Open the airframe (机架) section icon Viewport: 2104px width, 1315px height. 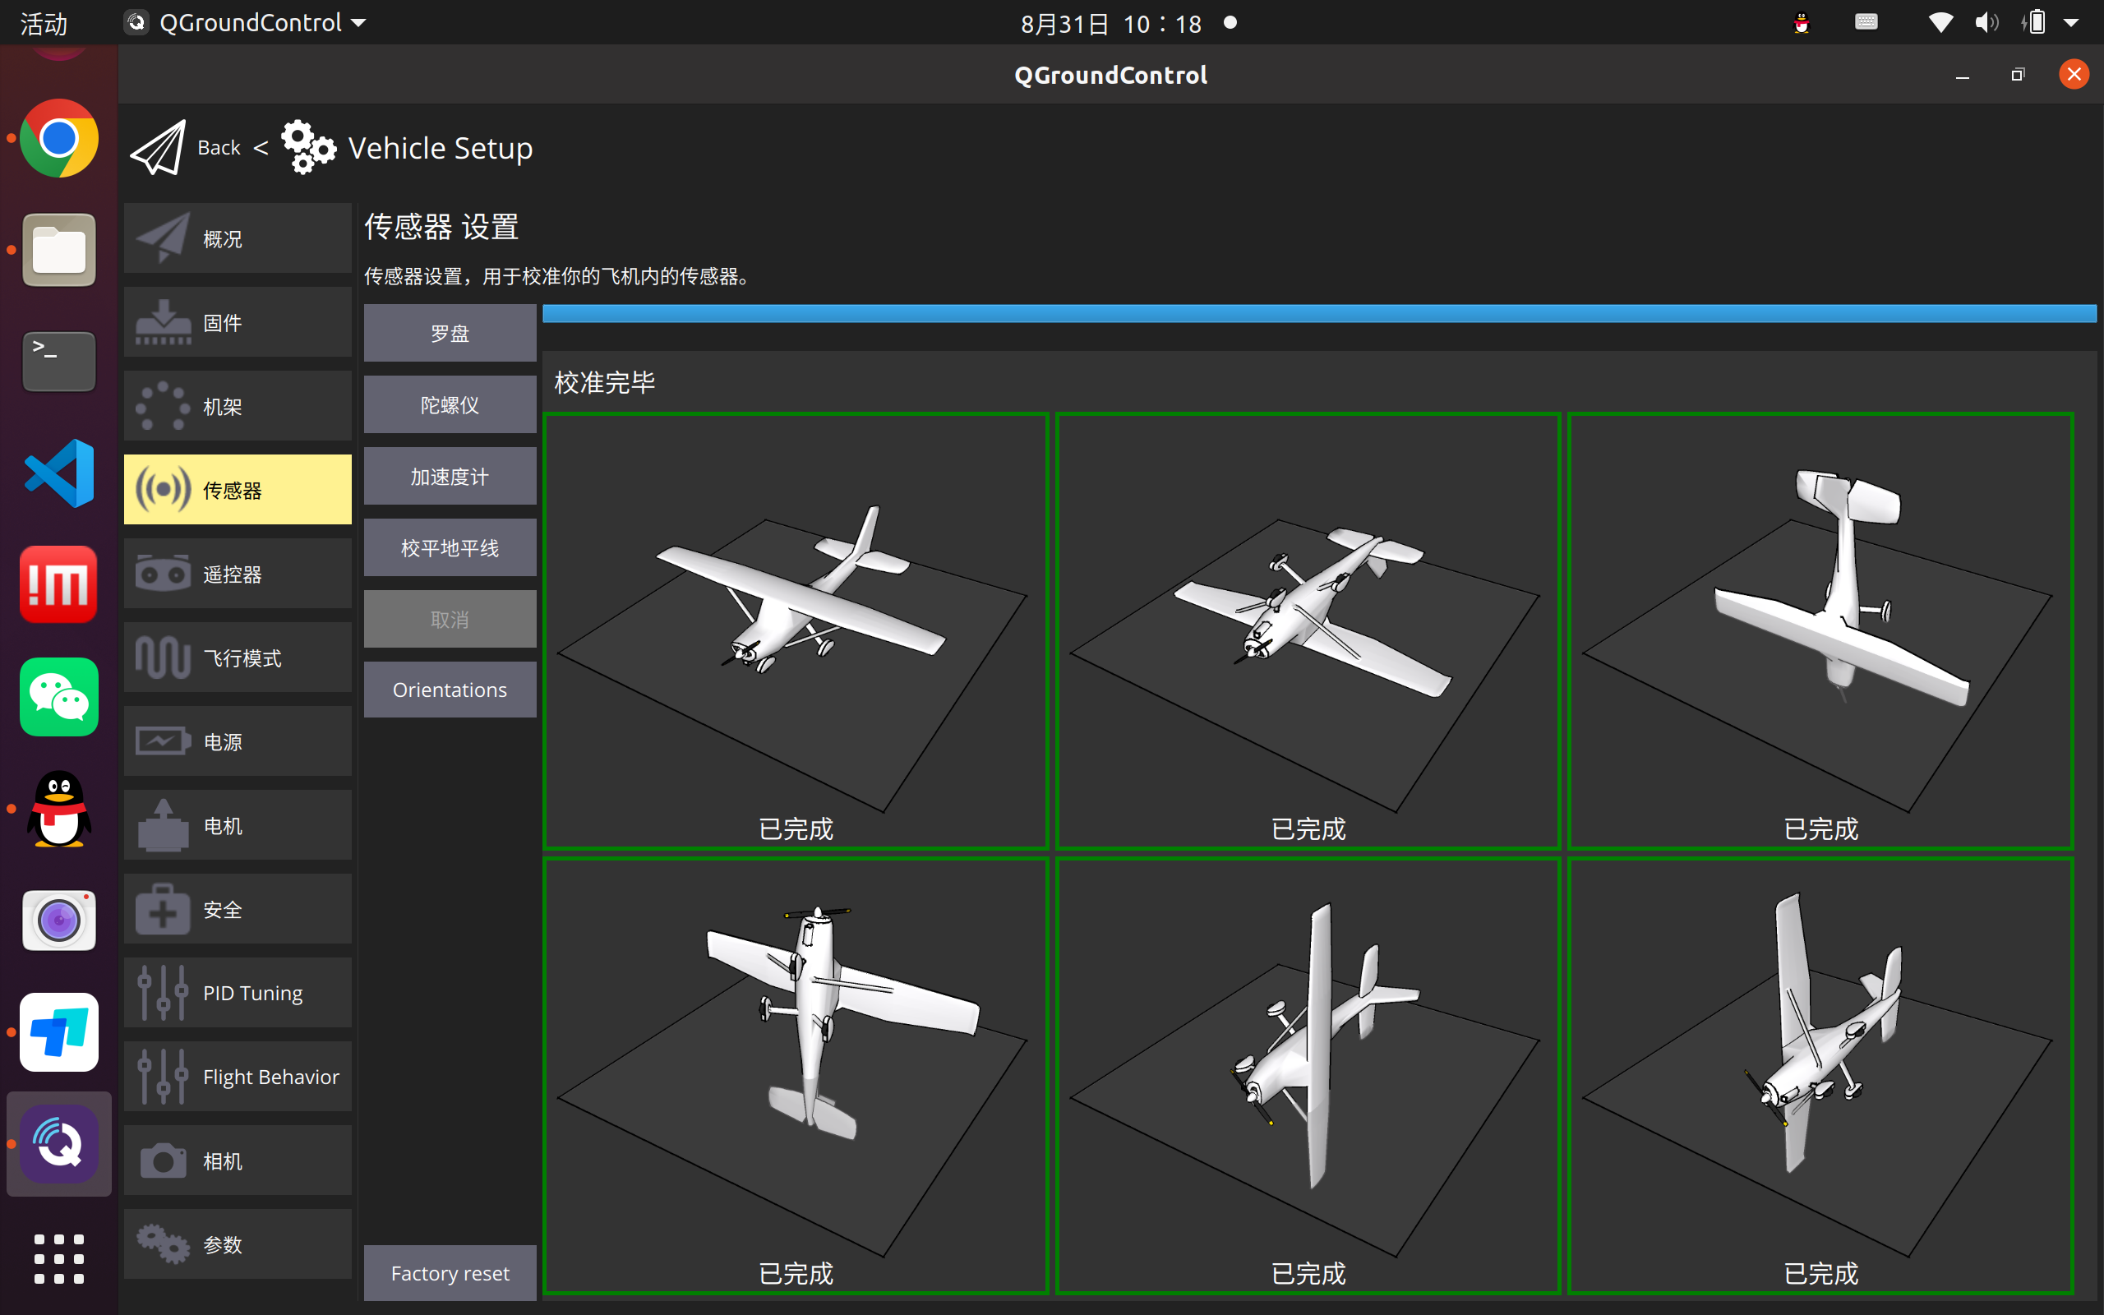163,406
